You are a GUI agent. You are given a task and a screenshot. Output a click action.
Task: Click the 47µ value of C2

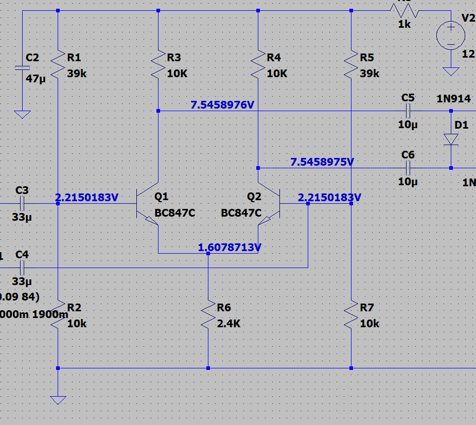[36, 79]
